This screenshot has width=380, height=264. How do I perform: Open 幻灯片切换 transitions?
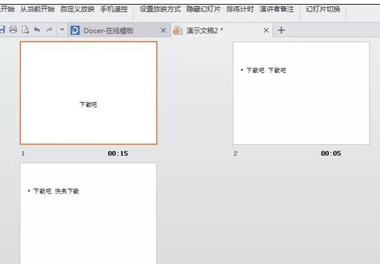coord(323,9)
